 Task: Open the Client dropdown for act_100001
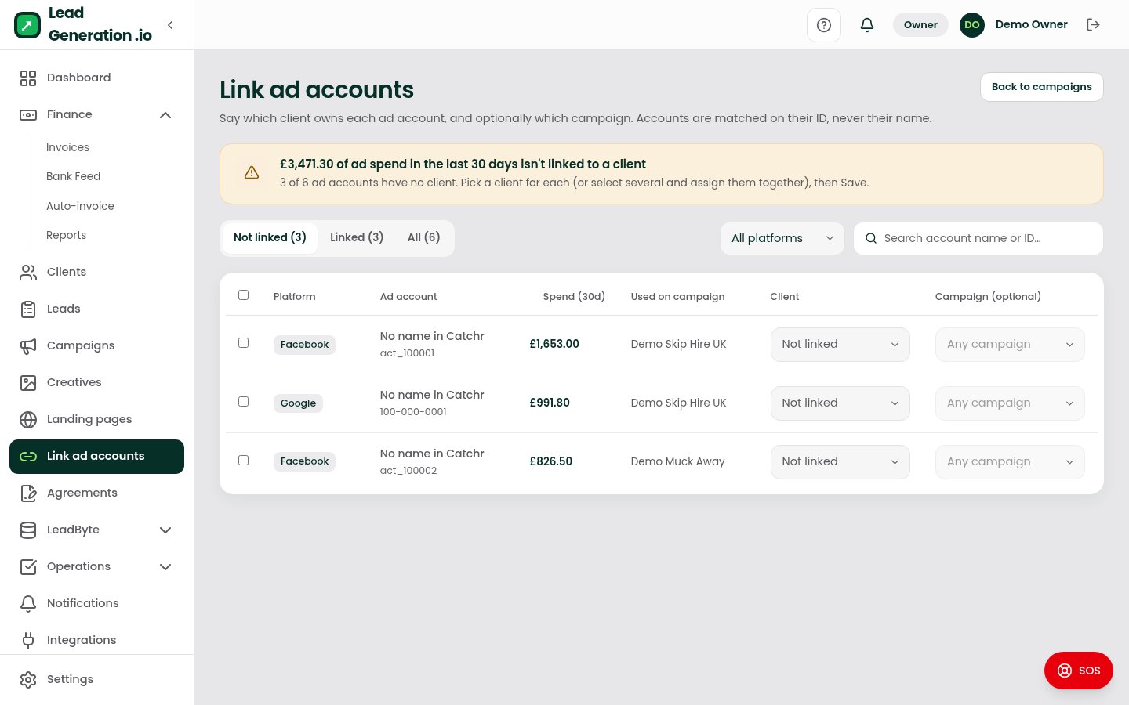(840, 345)
